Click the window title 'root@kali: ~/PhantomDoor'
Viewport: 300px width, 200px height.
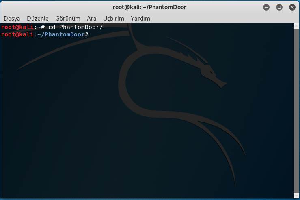(x=149, y=7)
